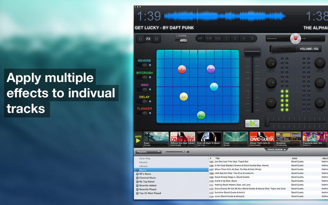Toggle the REVERB effect switch
The width and height of the screenshot is (328, 205).
click(x=142, y=65)
